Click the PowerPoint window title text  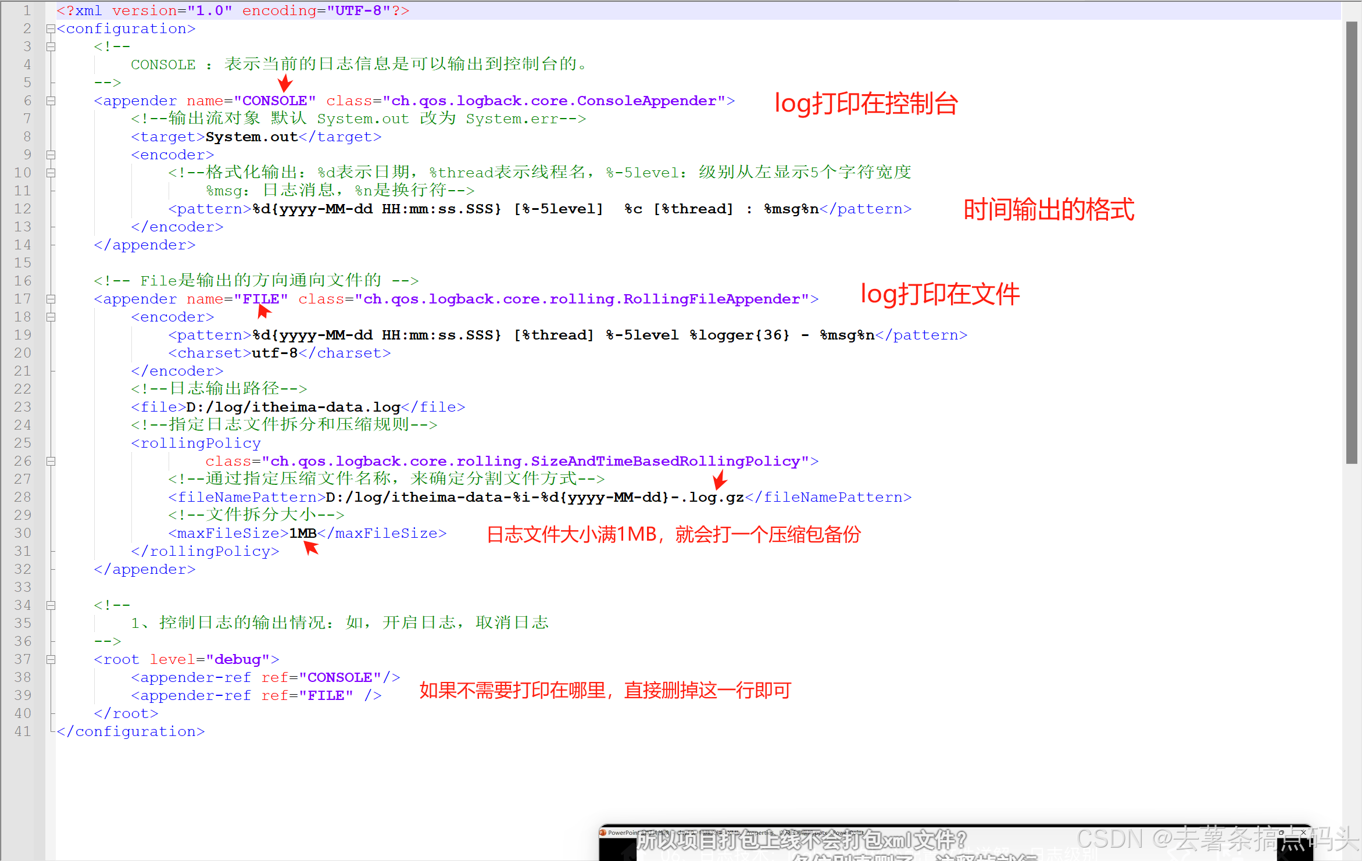pyautogui.click(x=735, y=833)
